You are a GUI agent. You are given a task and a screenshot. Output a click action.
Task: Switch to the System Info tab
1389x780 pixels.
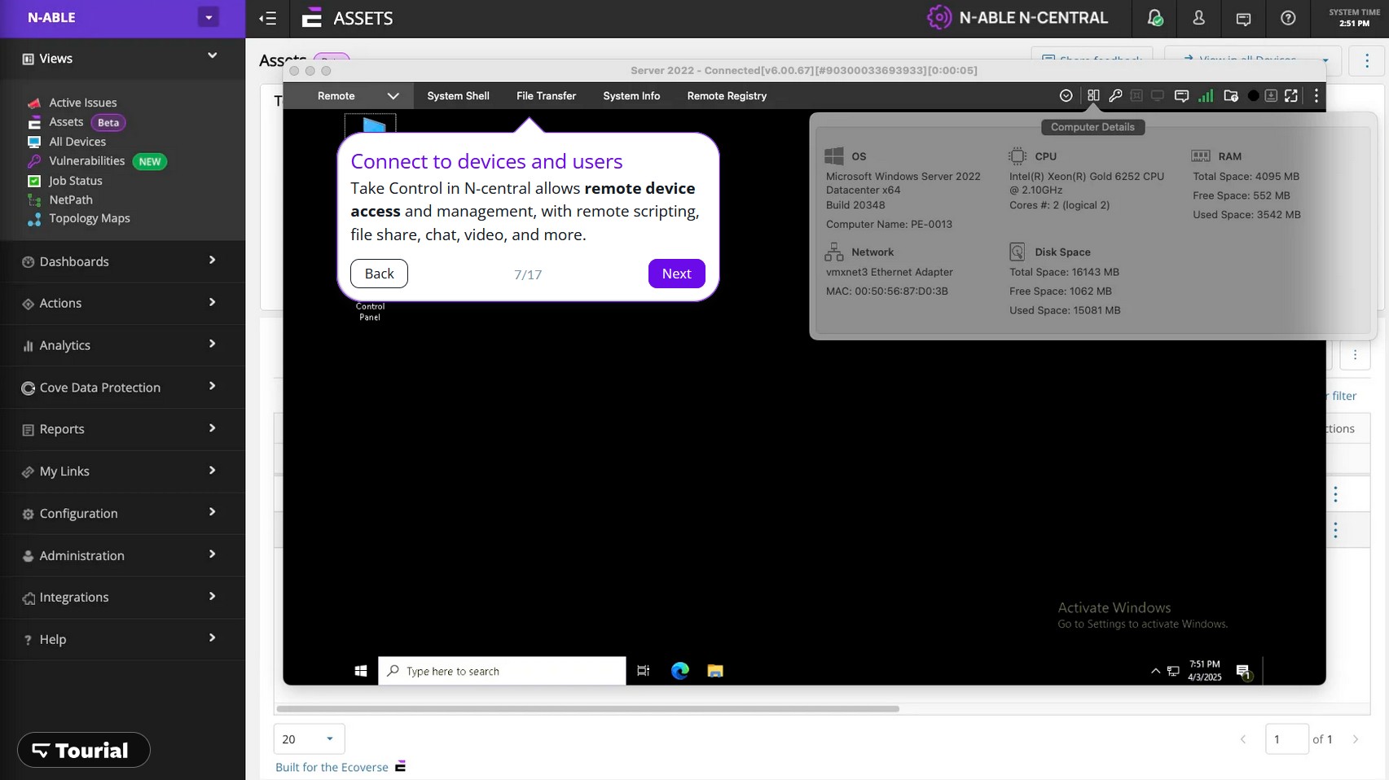pyautogui.click(x=631, y=96)
